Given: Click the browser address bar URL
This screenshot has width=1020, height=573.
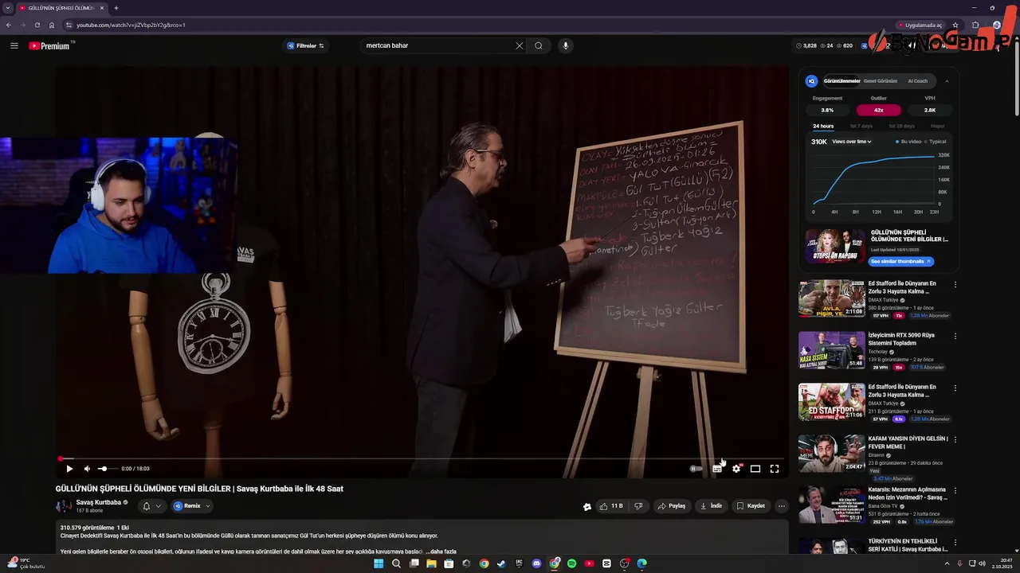Looking at the screenshot, I should (131, 25).
